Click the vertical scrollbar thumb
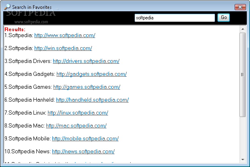Screen dimensions: 250x167 pyautogui.click(x=243, y=75)
